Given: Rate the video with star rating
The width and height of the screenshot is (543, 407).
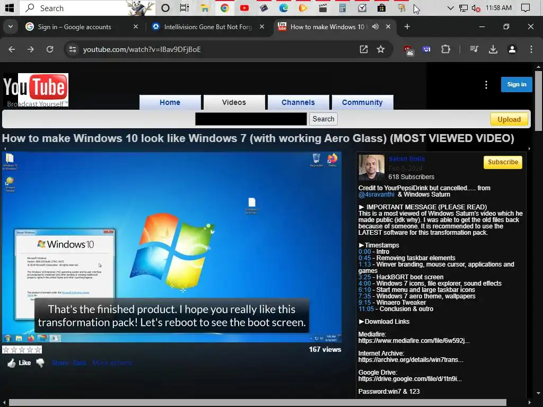Looking at the screenshot, I should (x=22, y=350).
